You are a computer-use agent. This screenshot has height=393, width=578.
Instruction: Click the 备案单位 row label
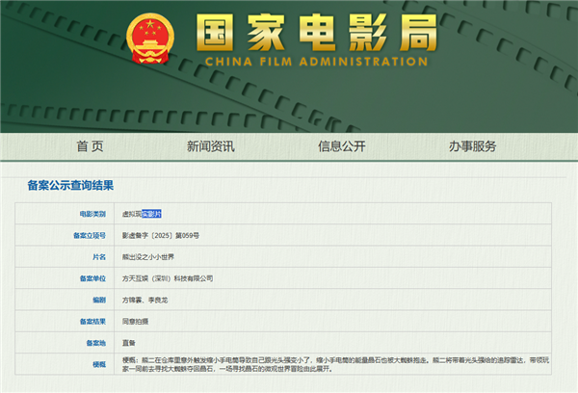[x=91, y=278]
